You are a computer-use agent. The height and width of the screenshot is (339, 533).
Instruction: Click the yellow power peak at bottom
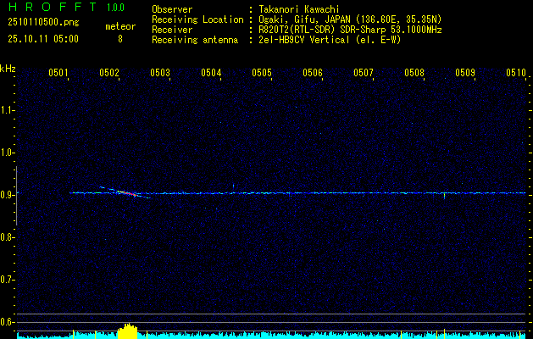[127, 331]
